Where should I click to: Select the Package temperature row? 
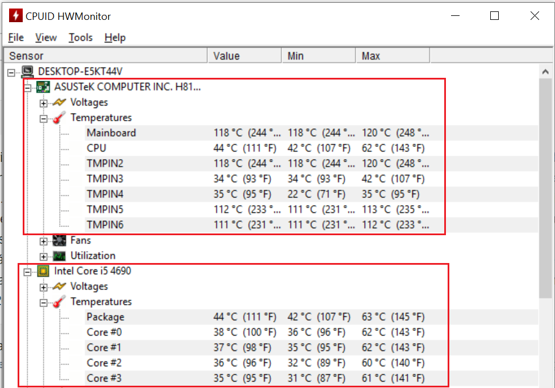[x=311, y=317]
